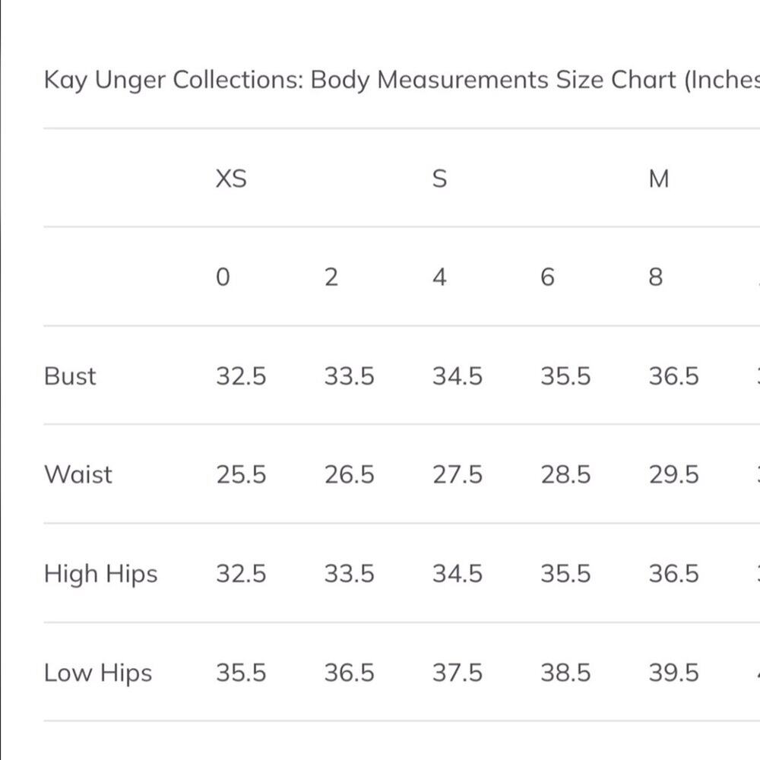Select the M size column header
760x760 pixels.
659,179
